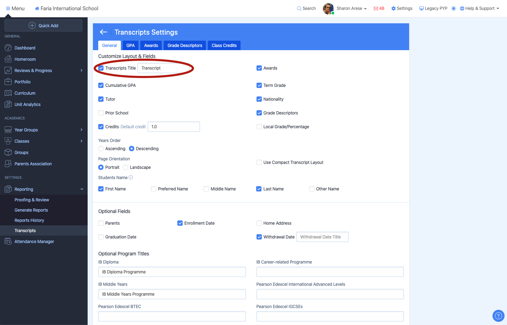Open Unit Analytics from the sidebar

[x=27, y=105]
